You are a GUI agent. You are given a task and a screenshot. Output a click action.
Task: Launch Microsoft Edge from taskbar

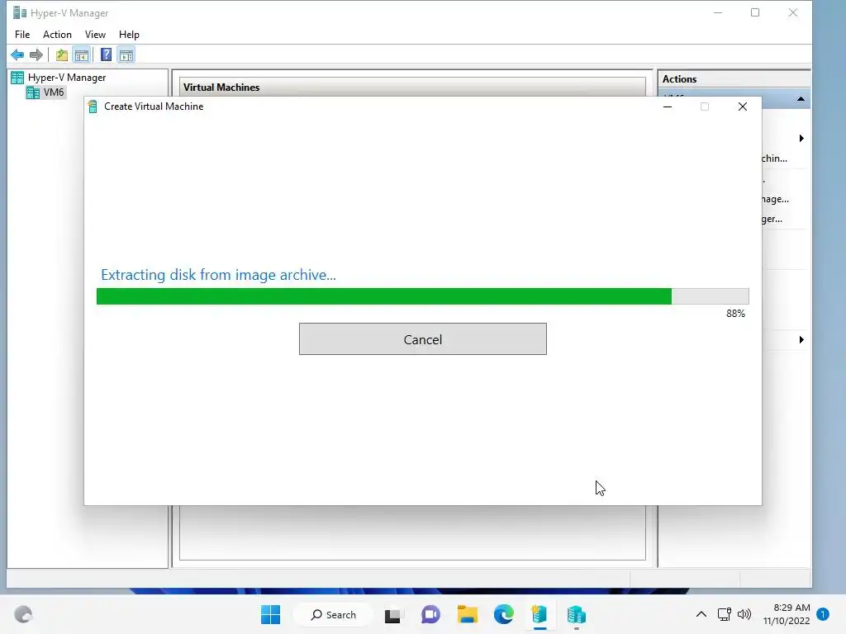point(504,614)
